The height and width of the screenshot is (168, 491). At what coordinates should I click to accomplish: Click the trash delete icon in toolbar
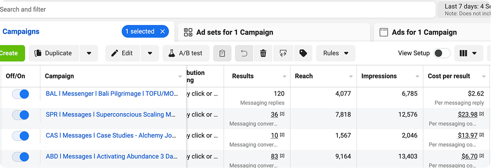coord(263,53)
